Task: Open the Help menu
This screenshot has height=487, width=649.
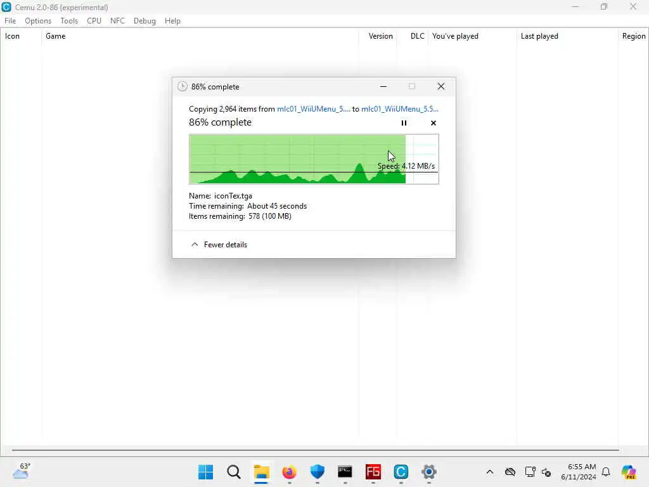Action: click(x=172, y=21)
